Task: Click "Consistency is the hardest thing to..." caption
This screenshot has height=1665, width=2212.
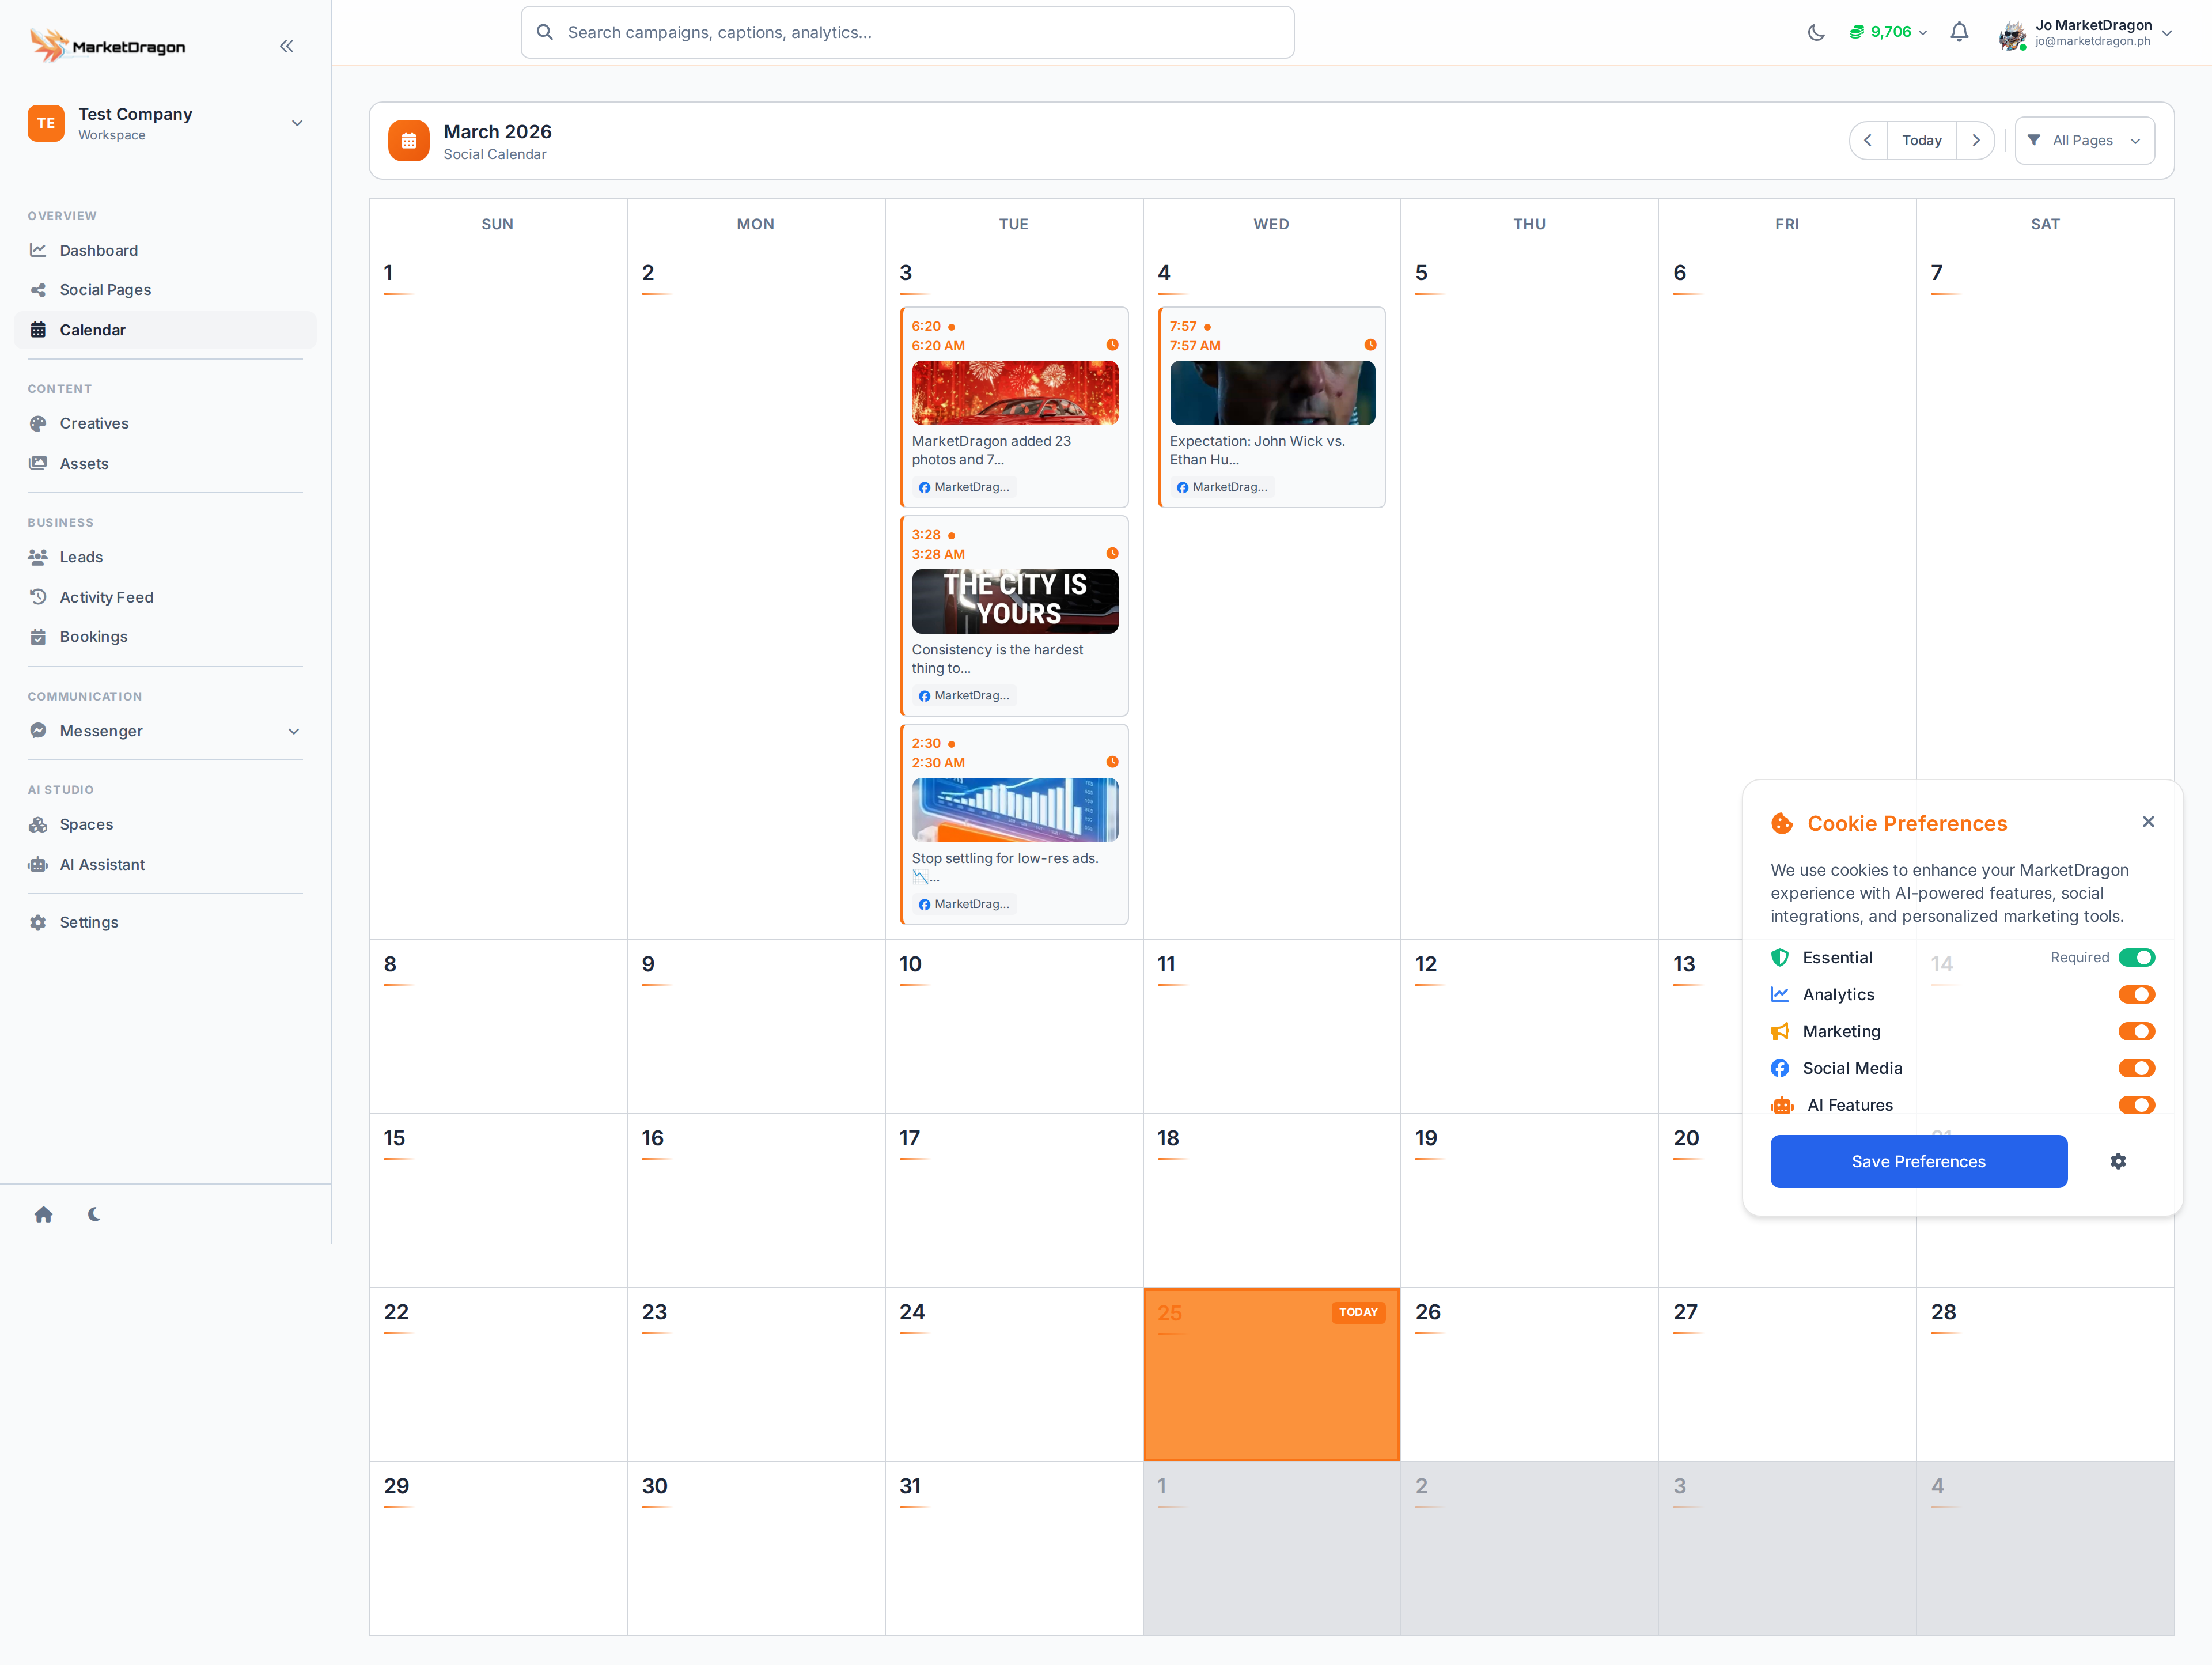Action: click(997, 659)
